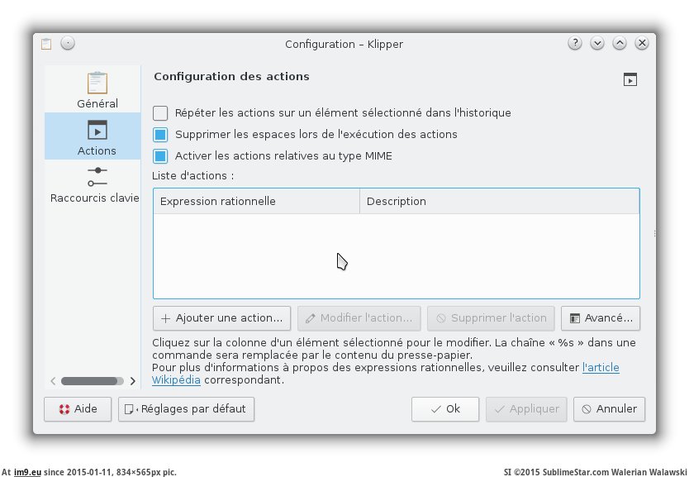Click the actions icon beside the page heading

(630, 79)
